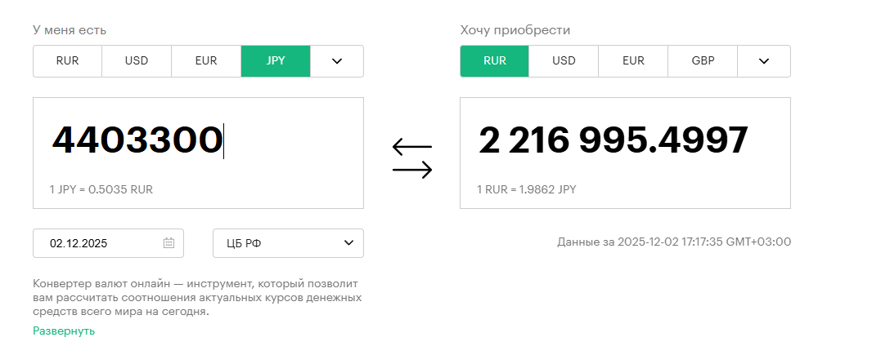The height and width of the screenshot is (355, 872).
Task: Choose RUR as target currency
Action: pyautogui.click(x=494, y=61)
